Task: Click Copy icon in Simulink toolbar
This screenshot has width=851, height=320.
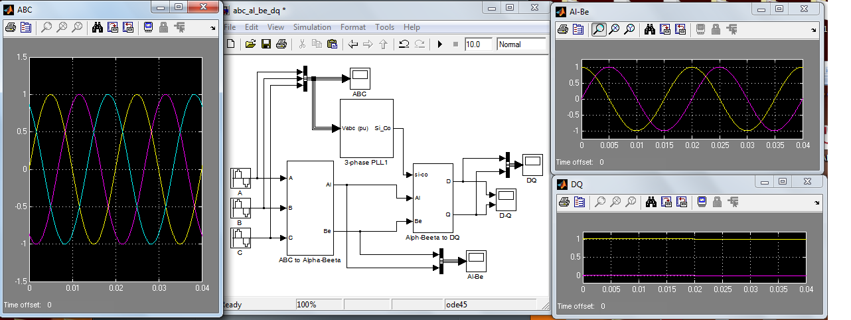Action: 317,44
